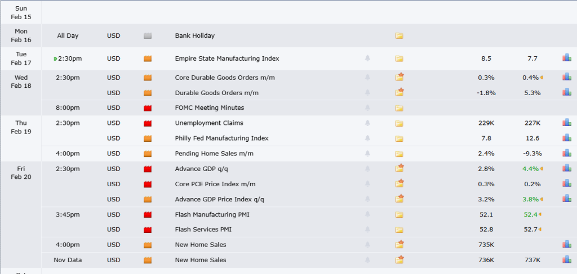The width and height of the screenshot is (577, 274).
Task: Click red impact icon for FOMC Meeting Minutes
Action: (148, 108)
